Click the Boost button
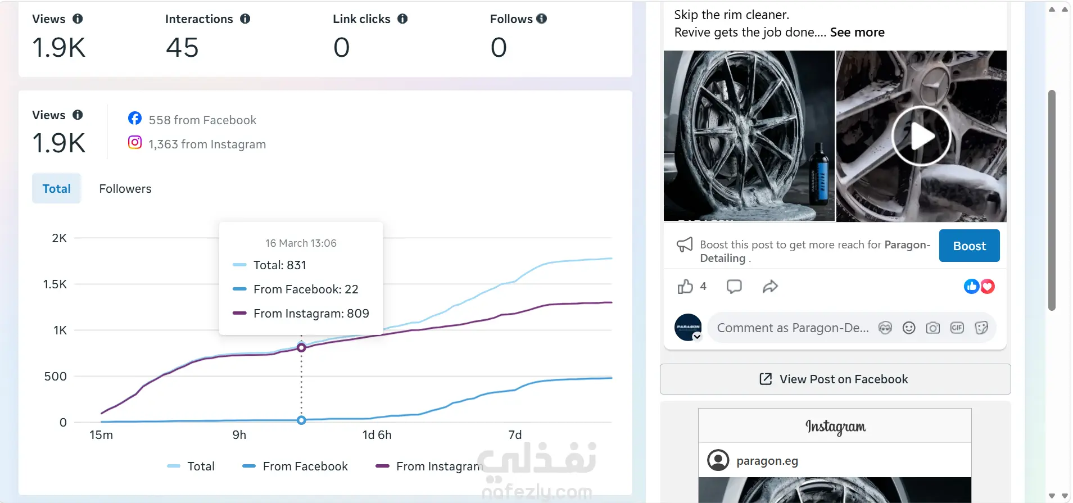1073x503 pixels. (x=970, y=246)
